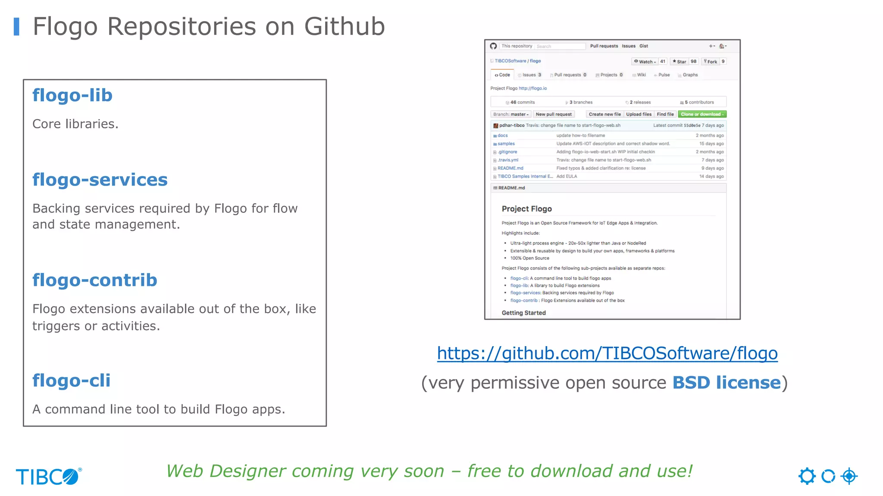Image resolution: width=883 pixels, height=496 pixels.
Task: View the 2 releases
Action: pos(638,102)
